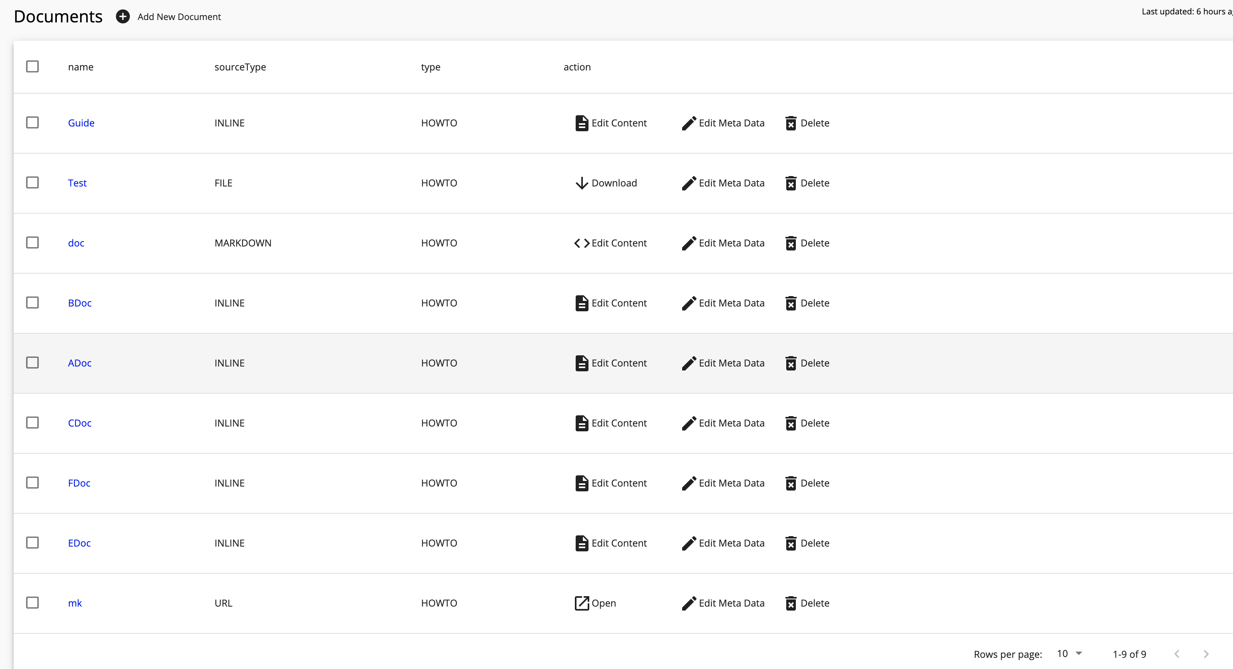Click the sourceType column header
This screenshot has width=1233, height=669.
pyautogui.click(x=240, y=66)
